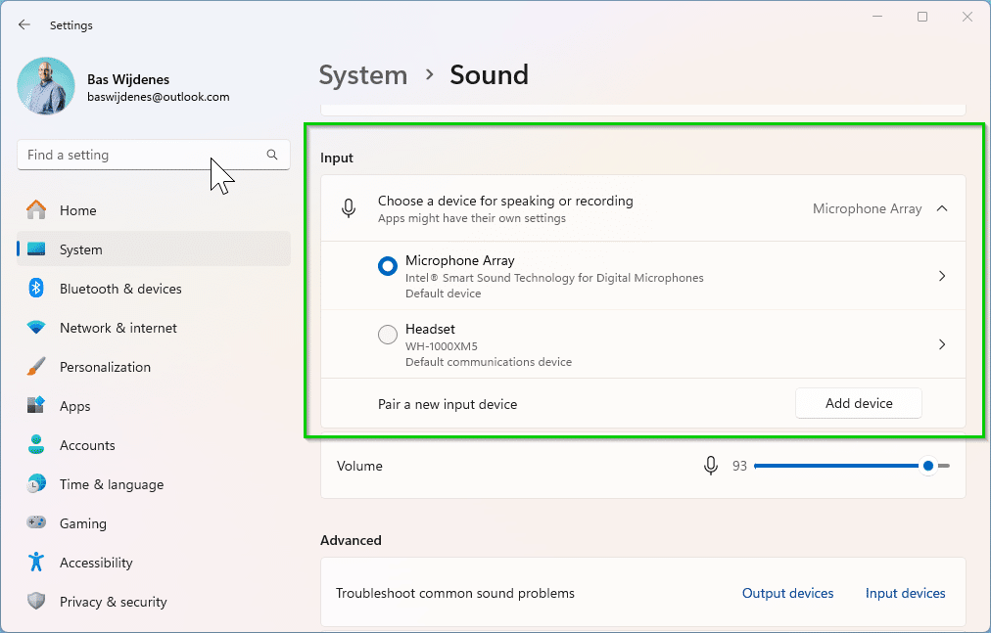The image size is (991, 633).
Task: Select the Headset radio button
Action: (388, 335)
